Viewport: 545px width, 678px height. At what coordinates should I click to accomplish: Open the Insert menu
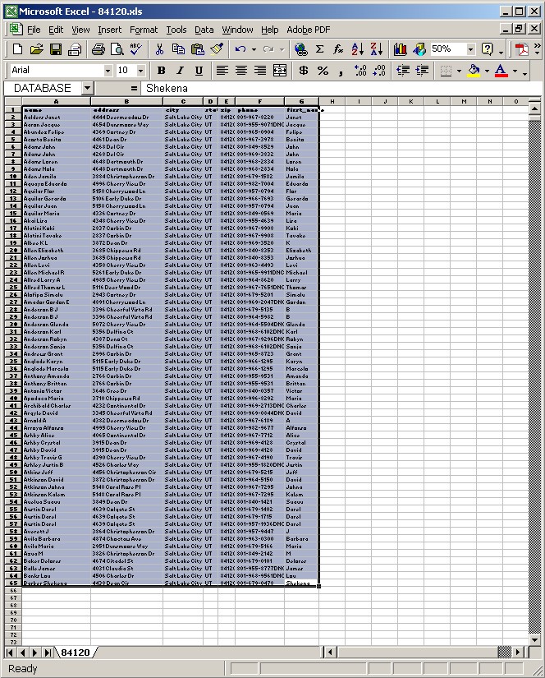pyautogui.click(x=110, y=30)
